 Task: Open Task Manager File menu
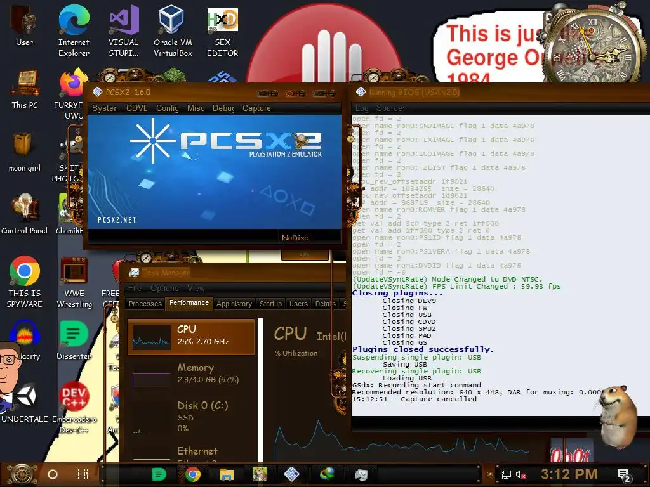pos(135,288)
